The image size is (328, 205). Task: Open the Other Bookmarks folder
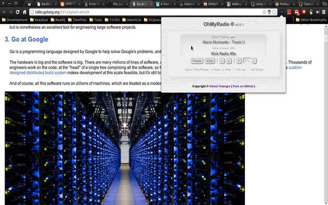(311, 20)
